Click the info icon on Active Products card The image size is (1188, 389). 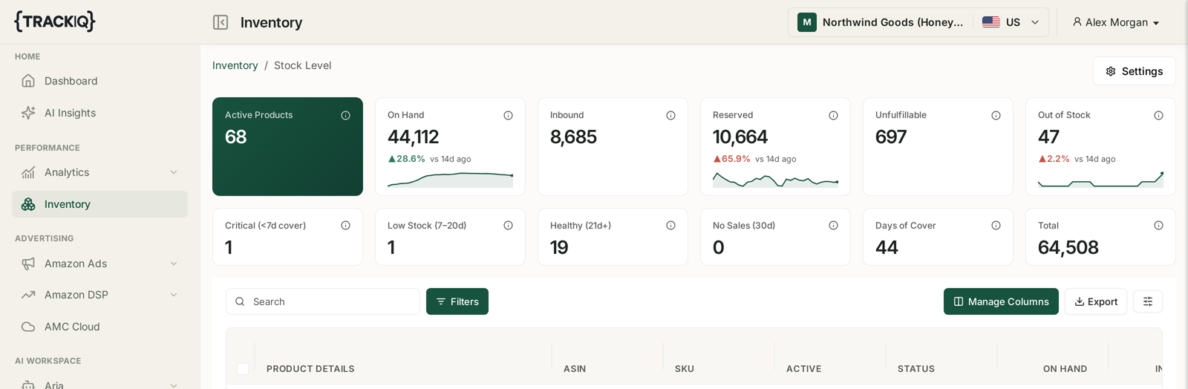click(x=345, y=115)
